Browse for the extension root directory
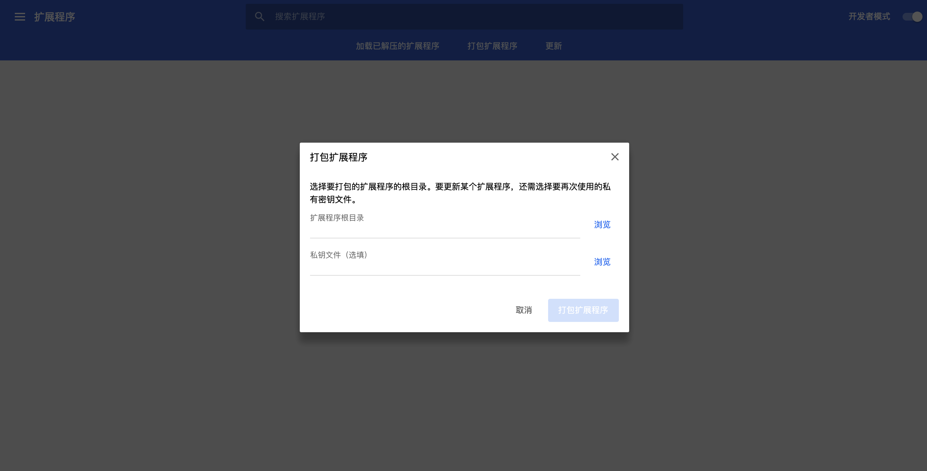927x471 pixels. coord(602,225)
